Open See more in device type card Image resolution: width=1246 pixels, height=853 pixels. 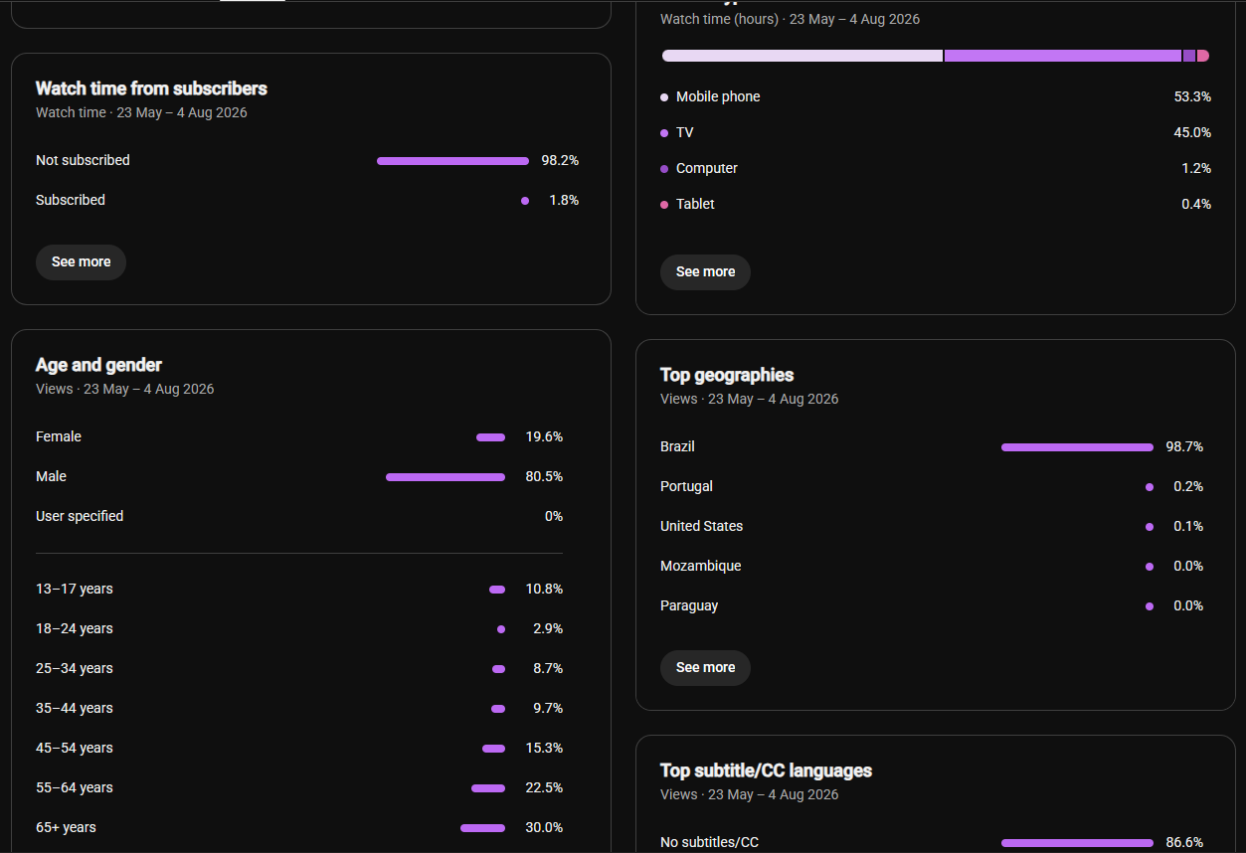click(705, 272)
